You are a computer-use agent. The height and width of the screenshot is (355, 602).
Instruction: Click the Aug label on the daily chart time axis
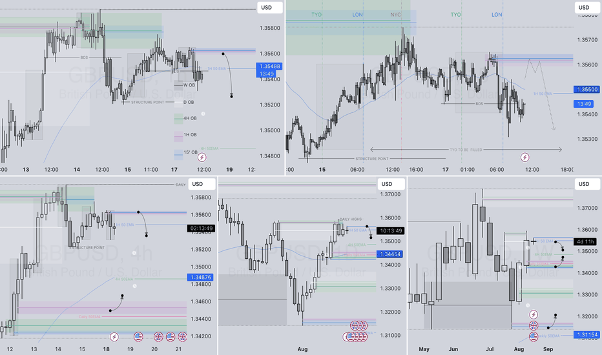click(302, 349)
